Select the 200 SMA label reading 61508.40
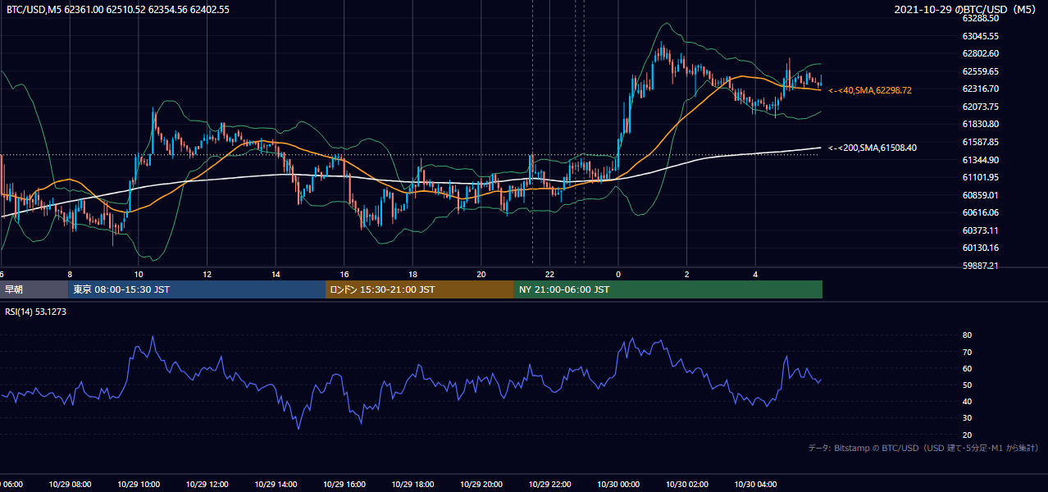The width and height of the screenshot is (1048, 492). (x=873, y=148)
